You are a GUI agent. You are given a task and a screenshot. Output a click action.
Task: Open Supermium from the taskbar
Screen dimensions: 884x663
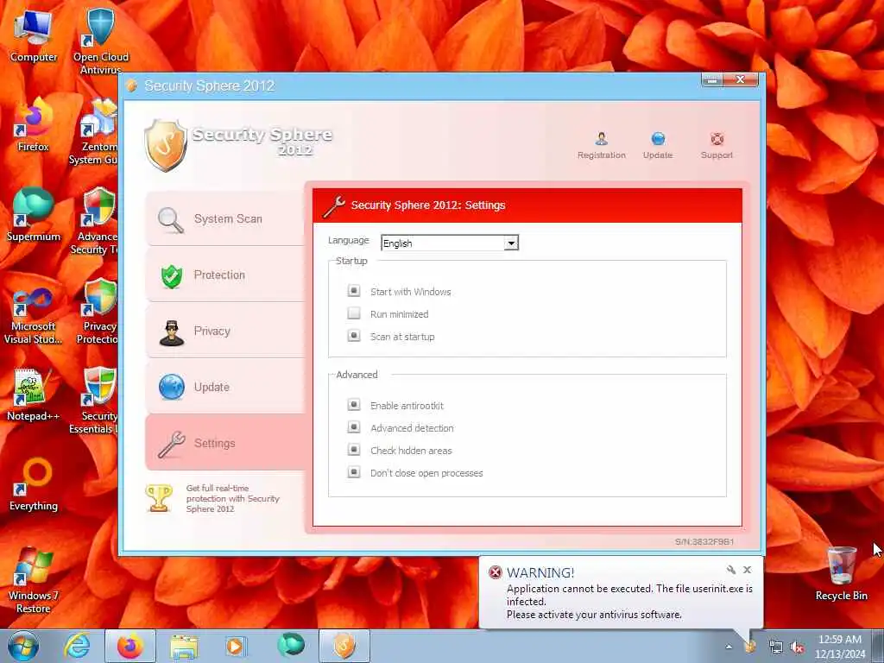290,645
